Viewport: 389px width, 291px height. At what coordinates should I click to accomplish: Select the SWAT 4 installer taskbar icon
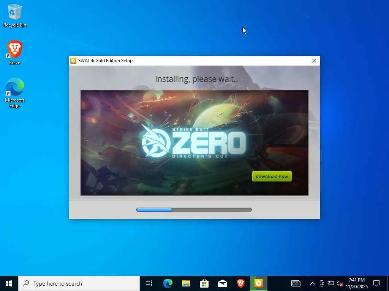coord(258,283)
